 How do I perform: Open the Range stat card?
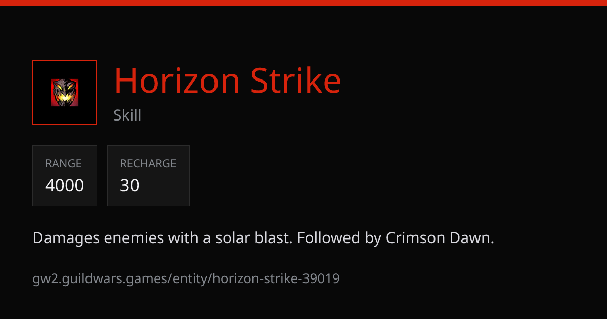coord(65,176)
